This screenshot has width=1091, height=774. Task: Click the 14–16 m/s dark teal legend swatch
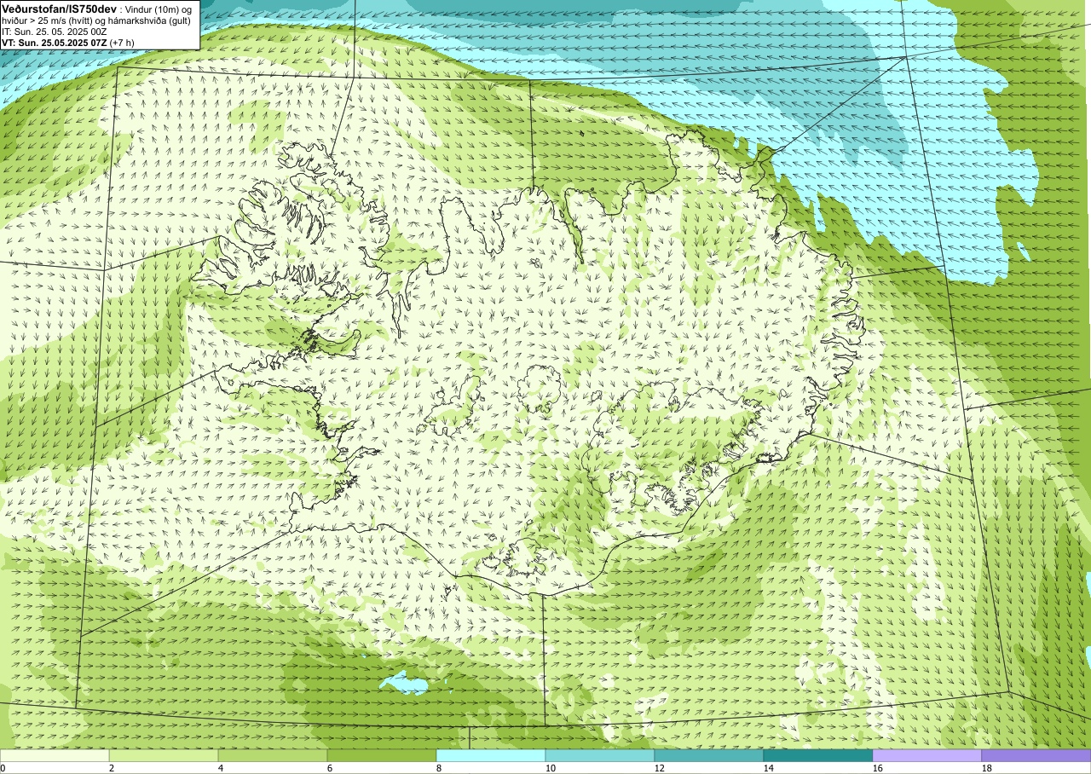[x=818, y=756]
